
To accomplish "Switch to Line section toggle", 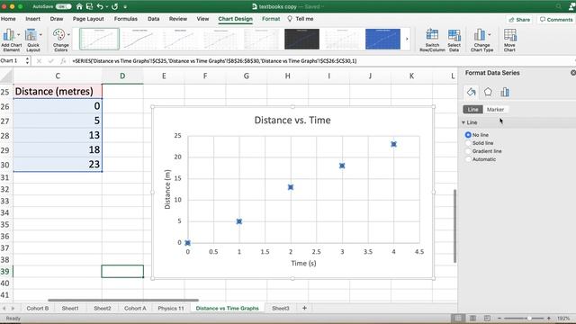I will pos(472,110).
